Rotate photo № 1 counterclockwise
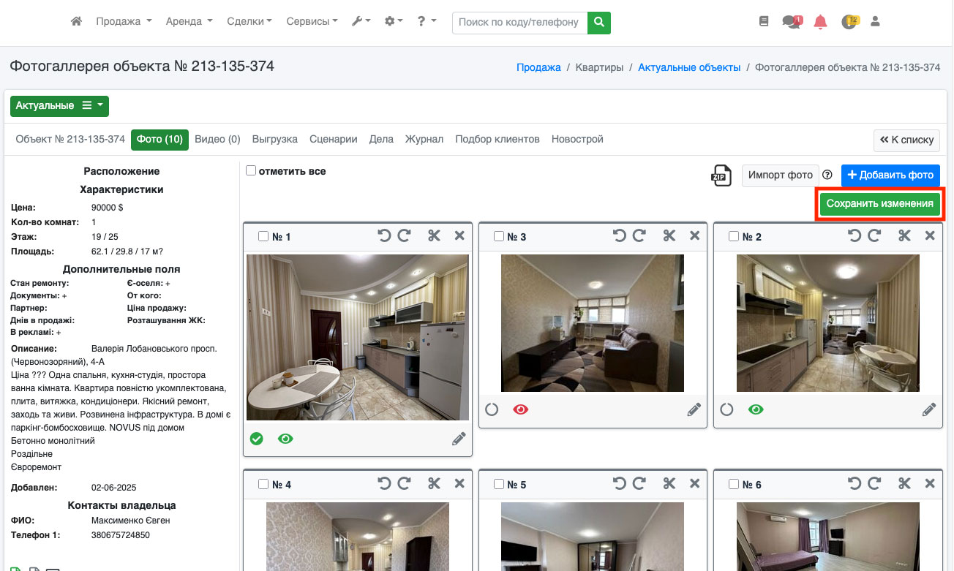954x571 pixels. [384, 235]
